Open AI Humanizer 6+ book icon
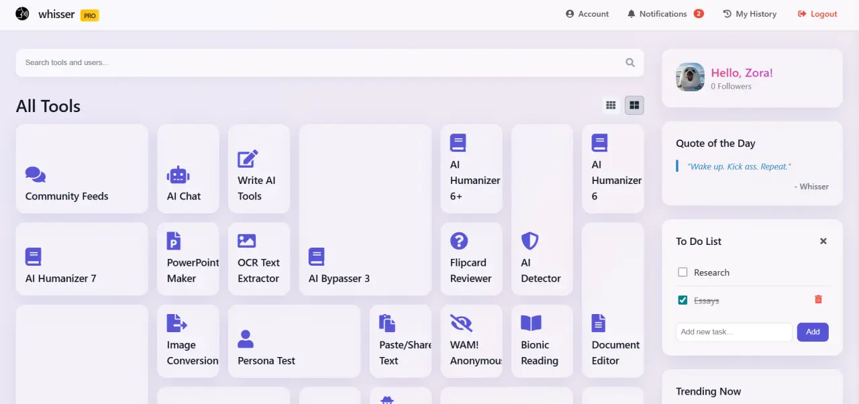 [x=458, y=143]
